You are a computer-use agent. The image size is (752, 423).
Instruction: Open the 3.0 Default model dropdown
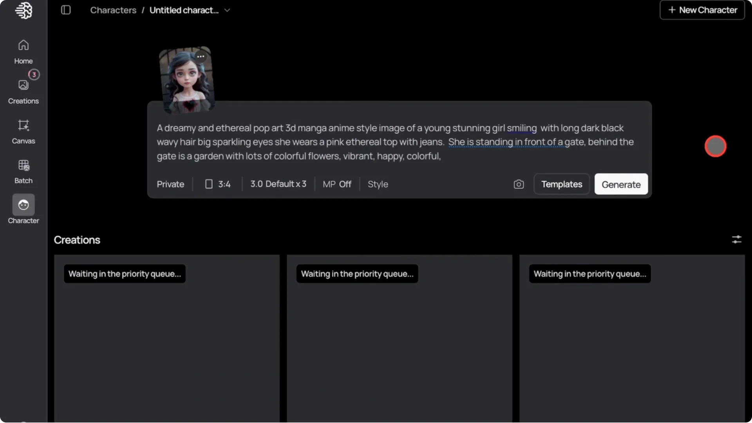coord(278,184)
